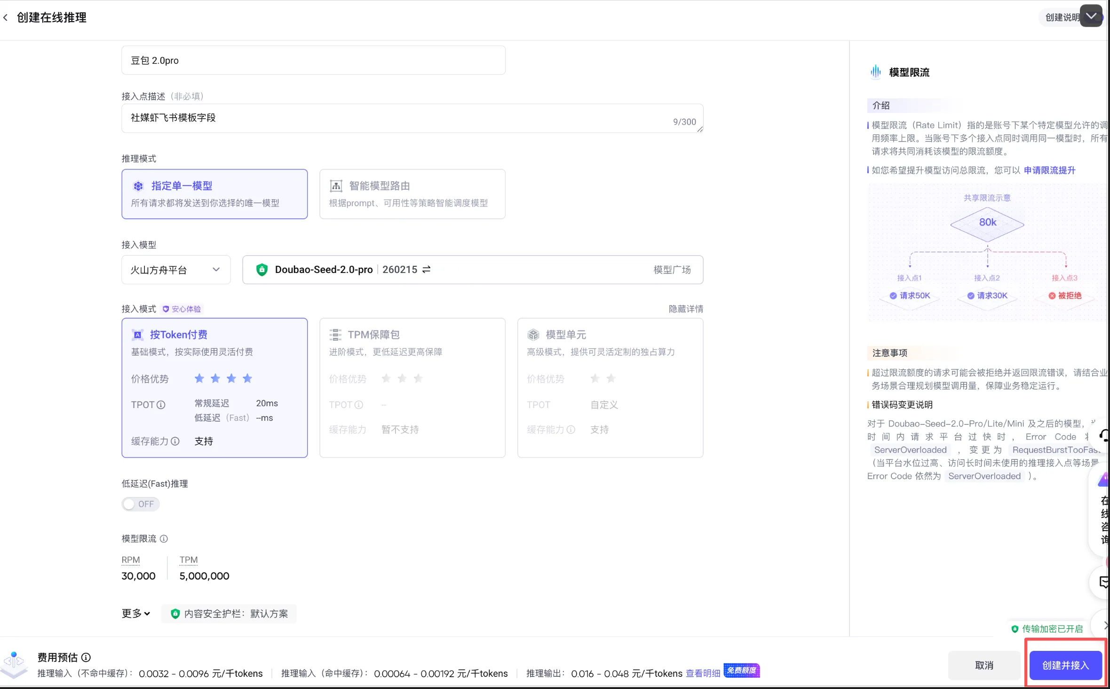Click the 接入点描述 field with 社媒虾飞书模板字段
This screenshot has width=1110, height=689.
[412, 118]
